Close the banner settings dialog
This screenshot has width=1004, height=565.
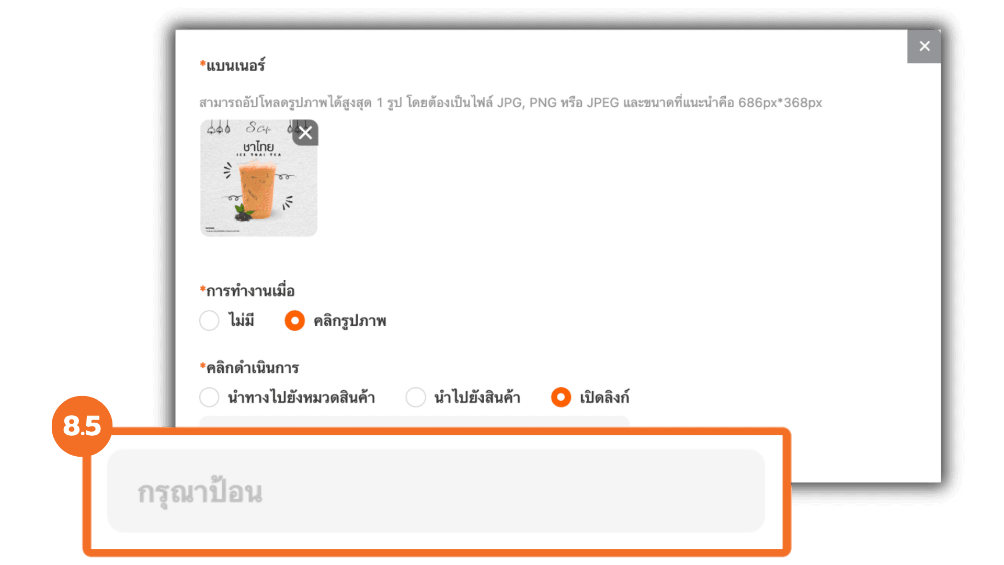[x=924, y=47]
